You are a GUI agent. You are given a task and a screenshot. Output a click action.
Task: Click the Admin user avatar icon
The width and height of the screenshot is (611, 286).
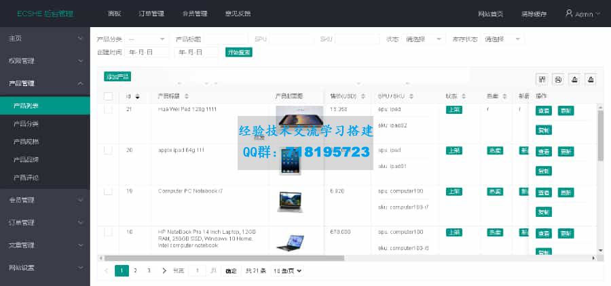(x=569, y=14)
